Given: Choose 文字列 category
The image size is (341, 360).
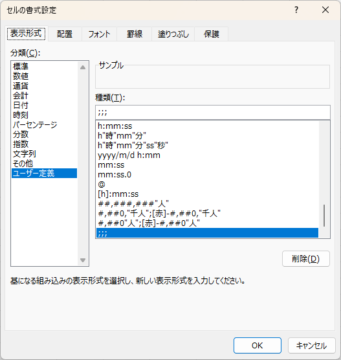Looking at the screenshot, I should point(44,154).
